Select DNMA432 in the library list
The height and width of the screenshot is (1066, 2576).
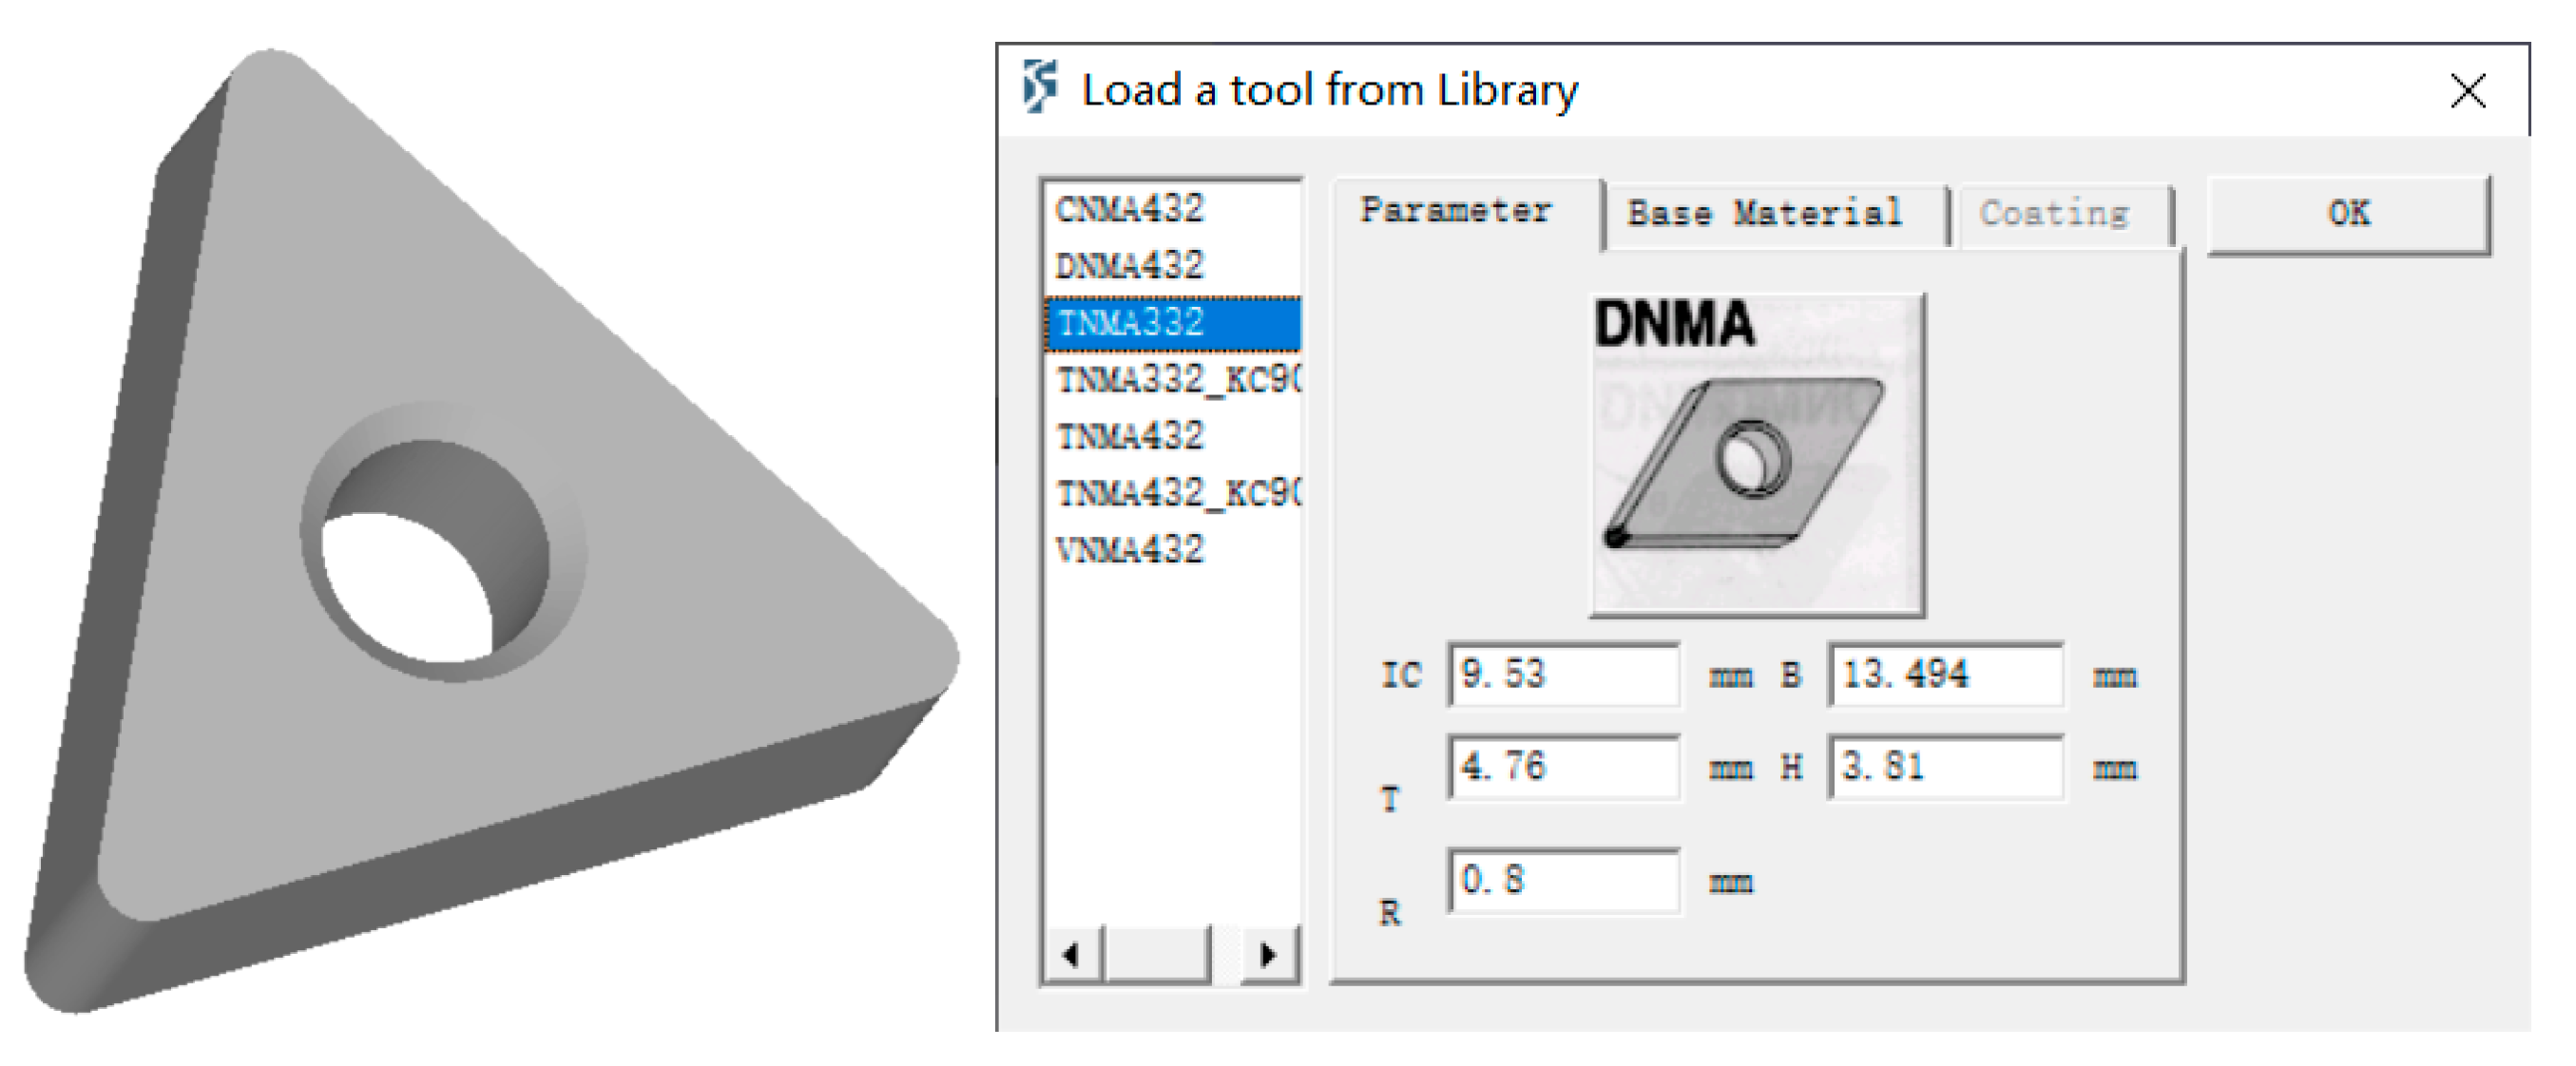(x=1130, y=266)
